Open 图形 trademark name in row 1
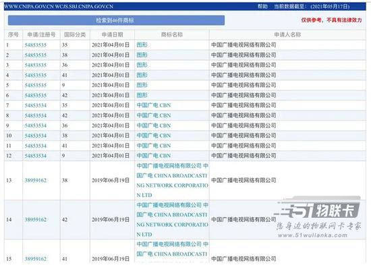The image size is (371, 265). click(142, 45)
